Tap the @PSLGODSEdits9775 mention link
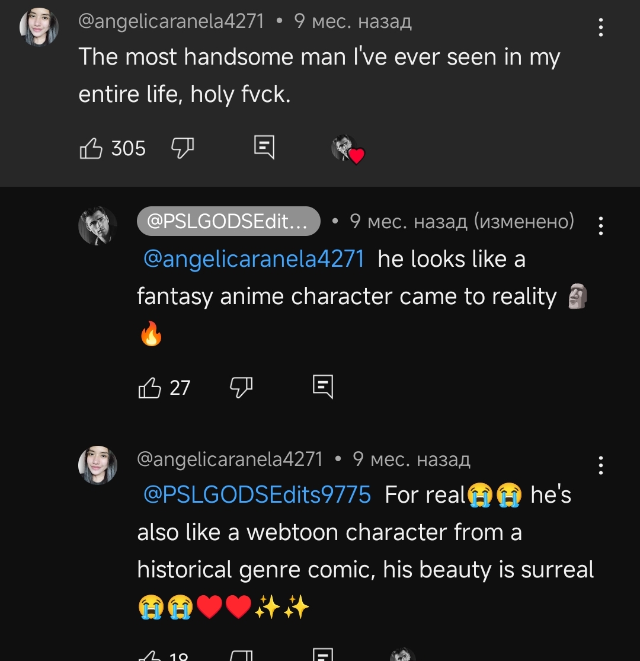 257,494
